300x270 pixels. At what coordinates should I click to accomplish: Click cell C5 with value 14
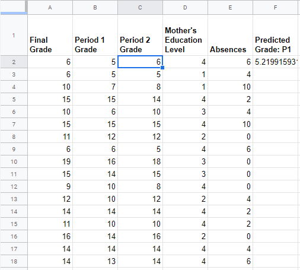pos(140,99)
